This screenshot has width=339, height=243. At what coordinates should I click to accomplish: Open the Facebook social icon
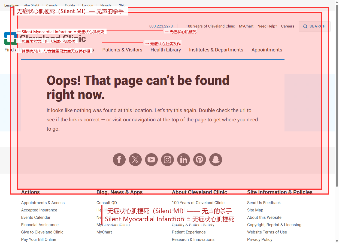click(119, 159)
